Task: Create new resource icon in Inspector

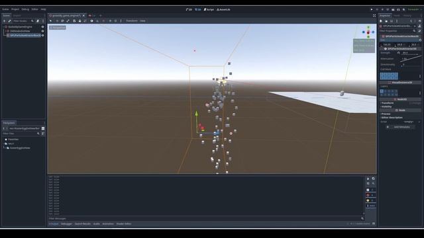Action: [381, 21]
